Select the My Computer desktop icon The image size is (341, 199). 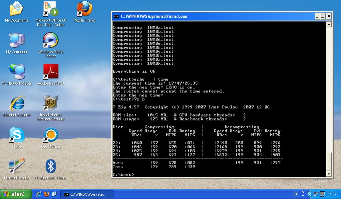coord(17,43)
